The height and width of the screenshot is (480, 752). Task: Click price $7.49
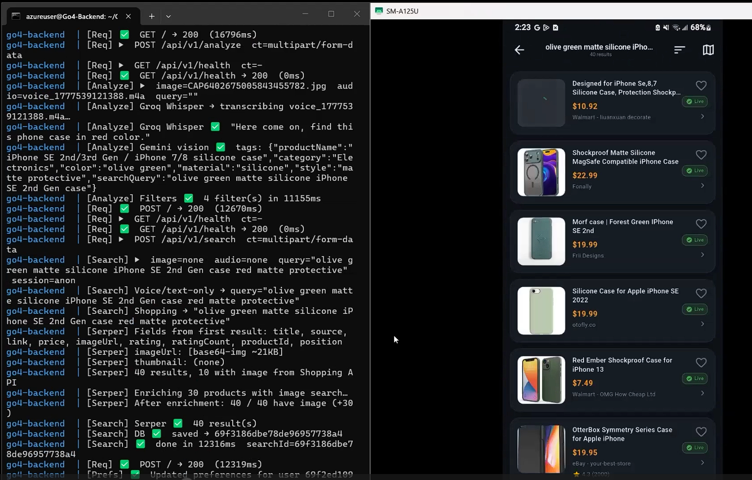coord(583,383)
